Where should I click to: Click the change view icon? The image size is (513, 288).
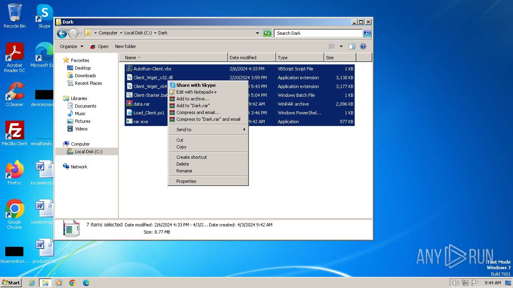click(x=331, y=46)
